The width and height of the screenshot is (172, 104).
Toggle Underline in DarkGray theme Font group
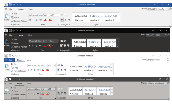click(x=34, y=93)
